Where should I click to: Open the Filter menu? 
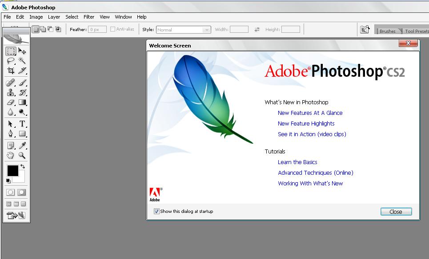pos(89,17)
